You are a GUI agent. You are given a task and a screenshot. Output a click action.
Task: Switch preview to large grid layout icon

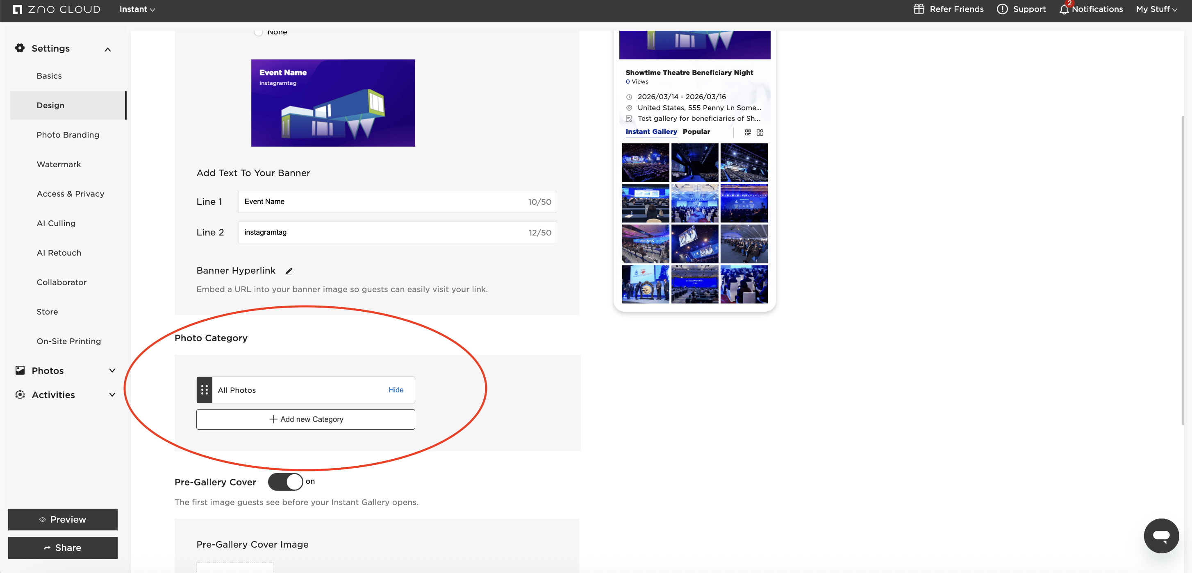click(x=760, y=132)
